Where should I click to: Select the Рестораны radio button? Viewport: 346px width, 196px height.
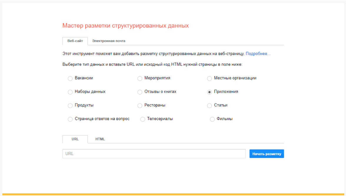click(x=140, y=106)
